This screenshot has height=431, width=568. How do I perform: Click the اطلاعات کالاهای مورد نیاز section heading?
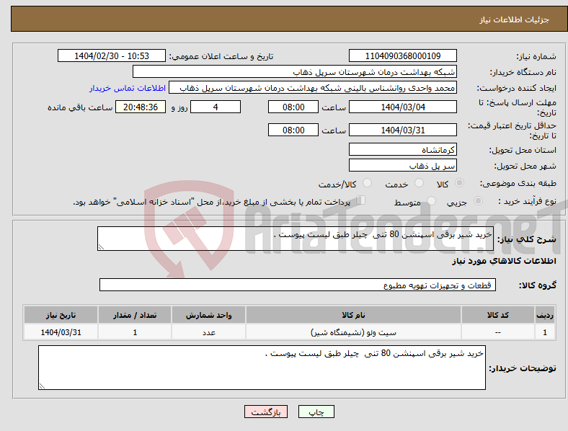(x=504, y=261)
